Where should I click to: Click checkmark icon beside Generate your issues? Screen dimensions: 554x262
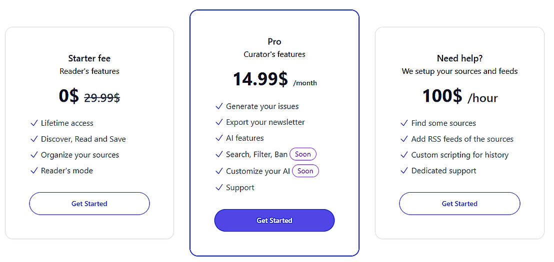pyautogui.click(x=219, y=106)
